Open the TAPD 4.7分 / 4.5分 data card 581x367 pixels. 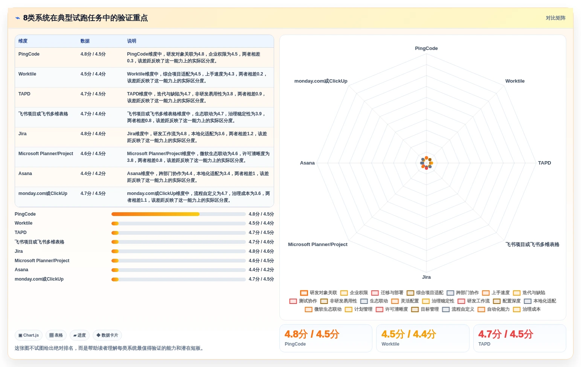[520, 338]
